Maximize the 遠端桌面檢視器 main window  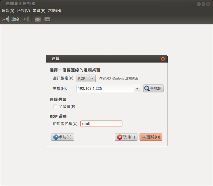click(x=203, y=4)
